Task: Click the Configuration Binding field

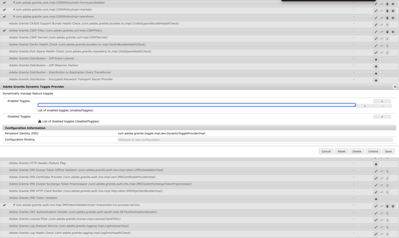Action: 255,140
